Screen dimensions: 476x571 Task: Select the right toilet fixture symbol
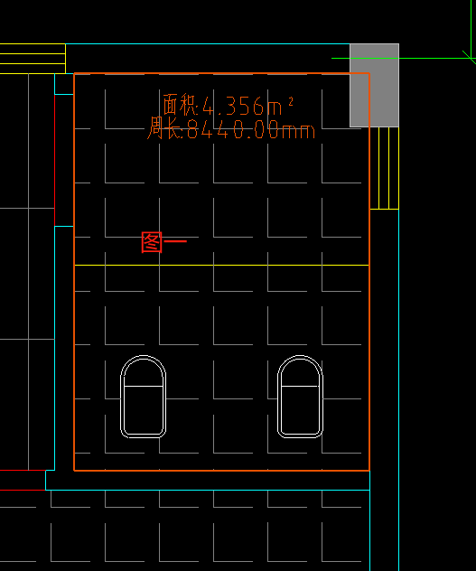[x=300, y=397]
